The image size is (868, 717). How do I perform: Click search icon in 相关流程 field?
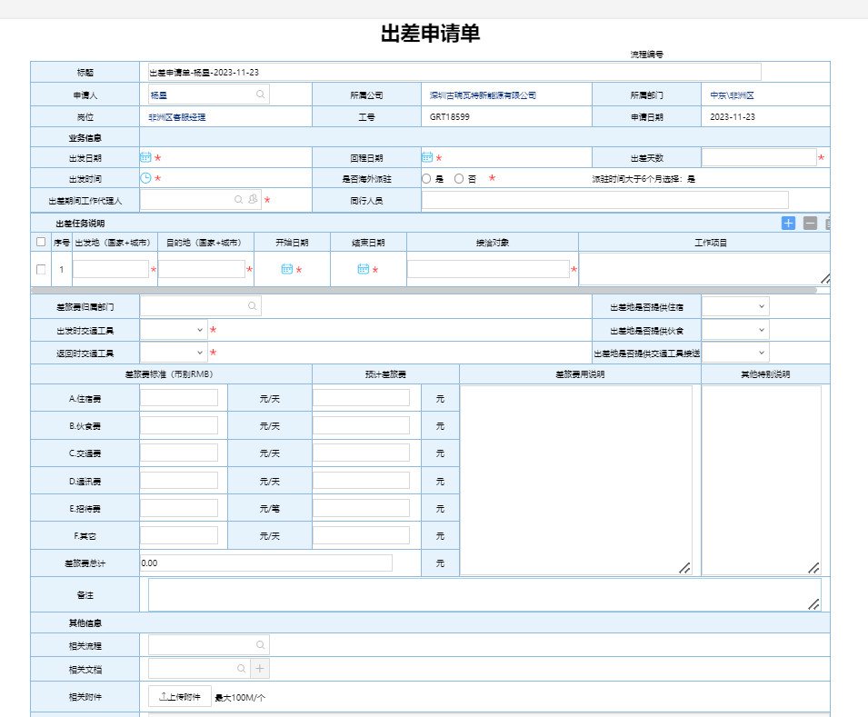(260, 645)
